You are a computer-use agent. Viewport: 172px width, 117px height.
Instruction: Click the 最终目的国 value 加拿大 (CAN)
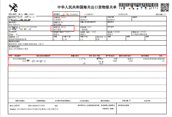tap(130, 60)
